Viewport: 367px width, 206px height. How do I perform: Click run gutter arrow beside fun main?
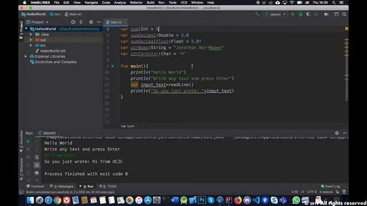[113, 66]
